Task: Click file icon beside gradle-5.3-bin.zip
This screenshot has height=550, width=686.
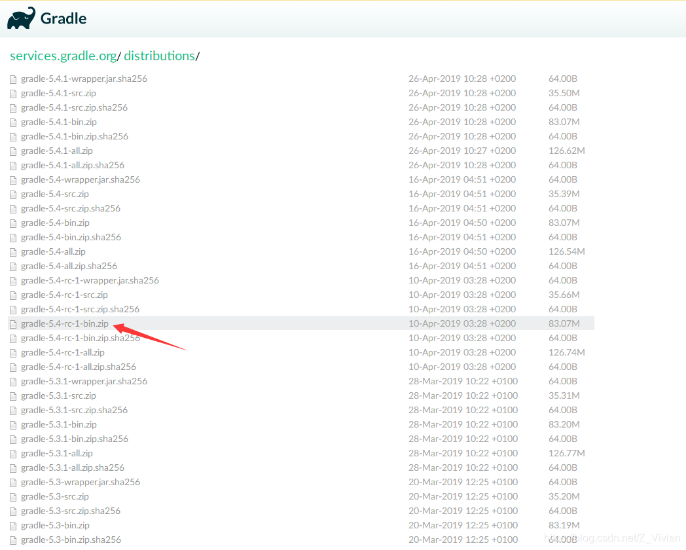Action: coord(13,526)
